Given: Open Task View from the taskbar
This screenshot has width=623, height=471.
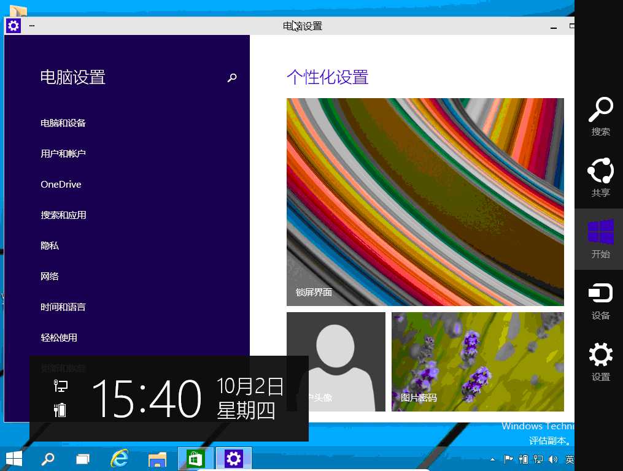Looking at the screenshot, I should point(83,459).
